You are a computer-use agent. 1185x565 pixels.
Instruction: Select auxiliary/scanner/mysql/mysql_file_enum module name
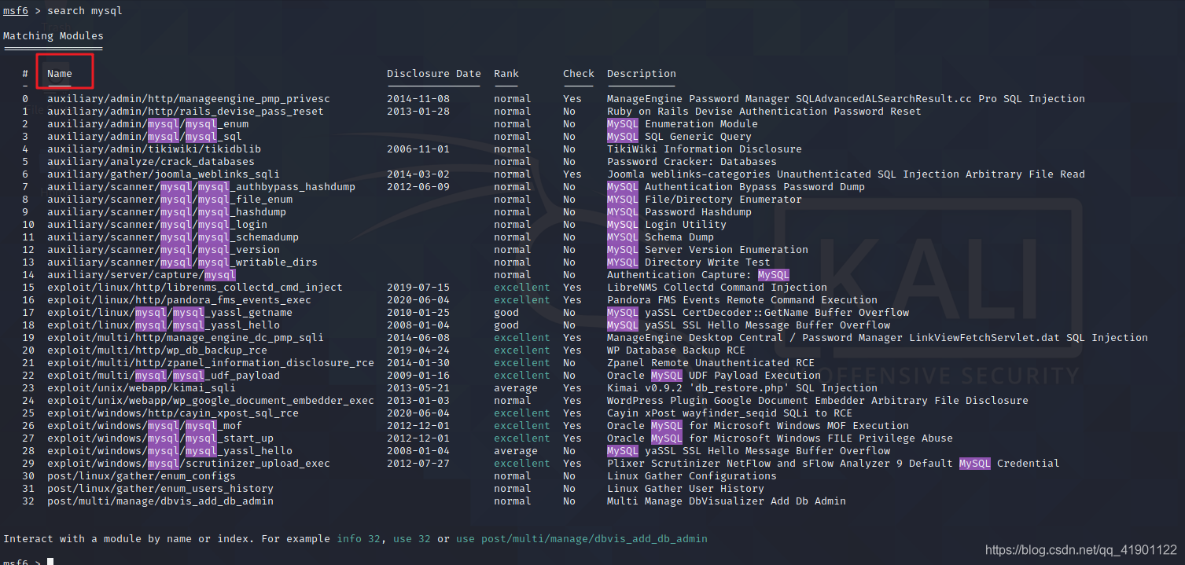coord(170,200)
